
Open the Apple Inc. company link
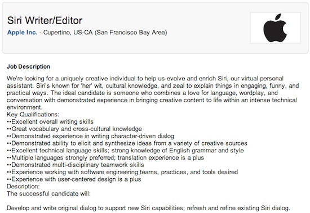pos(22,33)
